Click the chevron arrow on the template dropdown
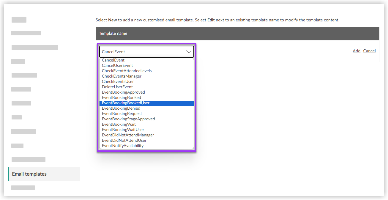388x200 pixels. [x=189, y=52]
